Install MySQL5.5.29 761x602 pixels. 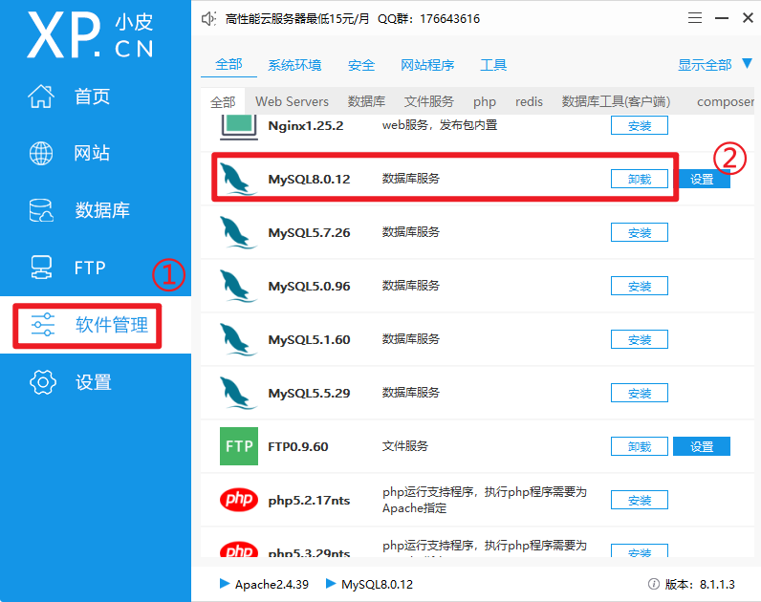[640, 393]
